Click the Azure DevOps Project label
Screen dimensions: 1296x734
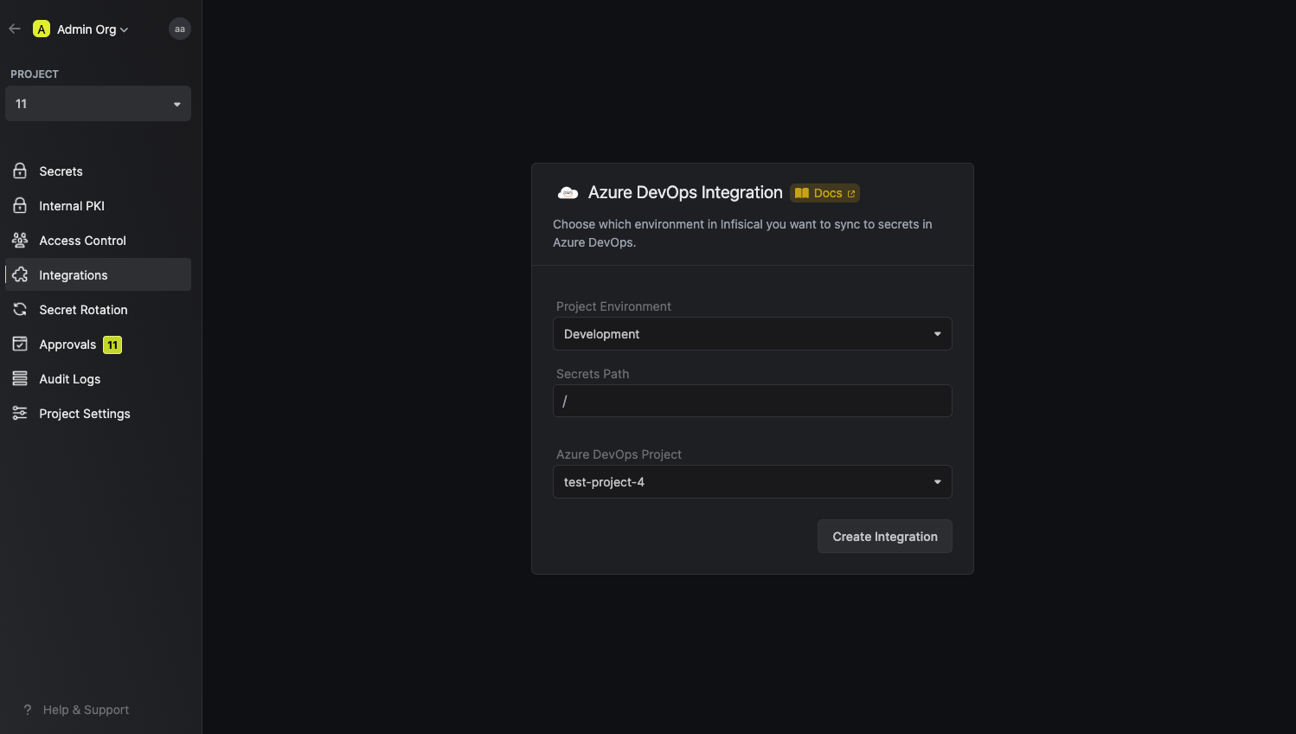(x=619, y=454)
